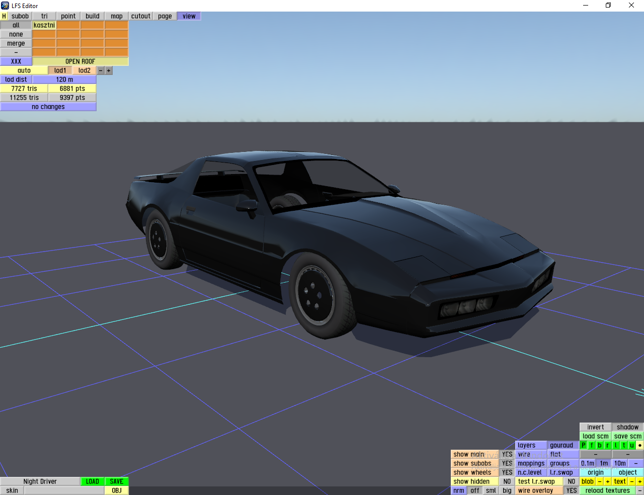The image size is (644, 495).
Task: Toggle show main YES button
Action: (x=507, y=454)
